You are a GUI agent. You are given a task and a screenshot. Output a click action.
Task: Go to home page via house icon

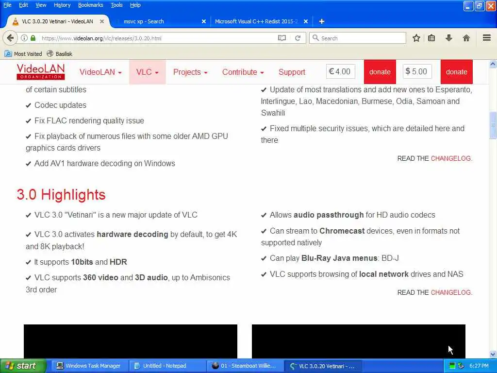pyautogui.click(x=466, y=38)
